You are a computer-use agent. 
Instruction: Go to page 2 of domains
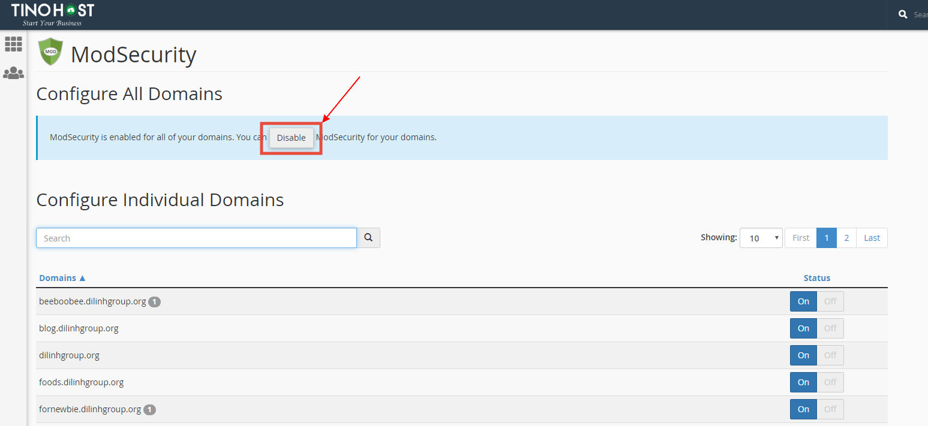(846, 238)
